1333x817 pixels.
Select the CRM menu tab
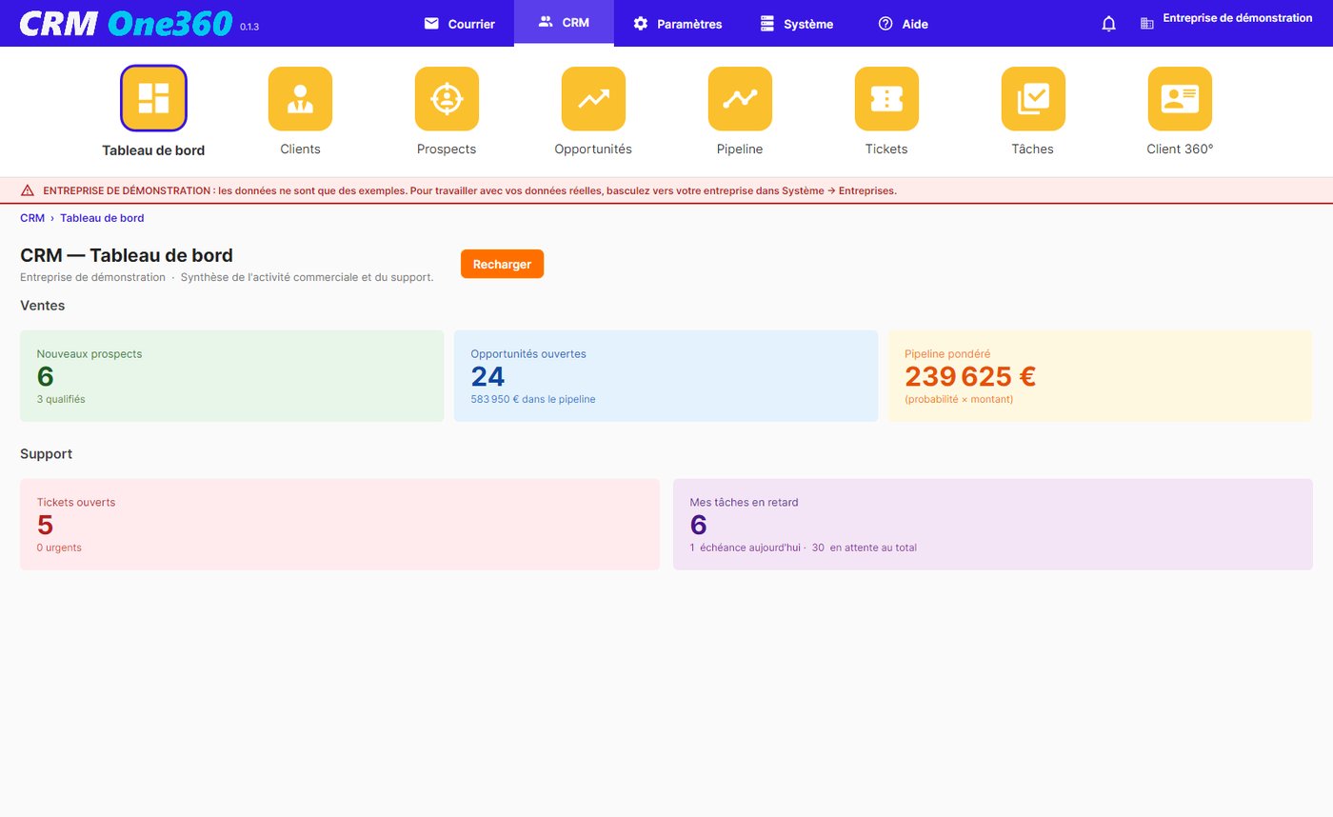click(x=564, y=23)
